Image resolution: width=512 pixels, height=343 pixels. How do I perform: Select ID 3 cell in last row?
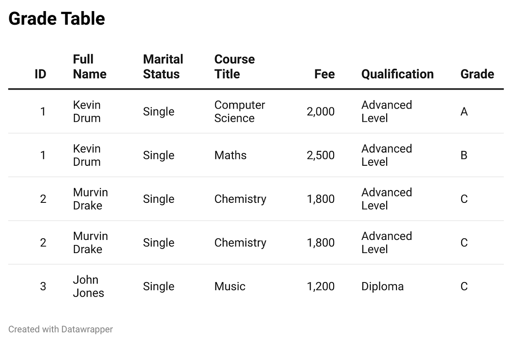pos(43,286)
